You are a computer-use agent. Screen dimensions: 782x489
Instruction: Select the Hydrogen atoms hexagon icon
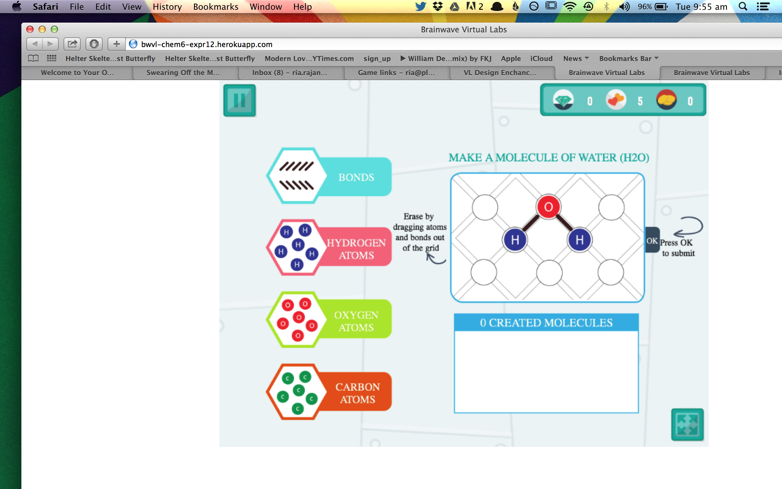point(296,248)
